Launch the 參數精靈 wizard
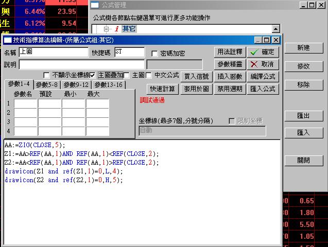Viewport: 328px width, 247px height. point(230,64)
